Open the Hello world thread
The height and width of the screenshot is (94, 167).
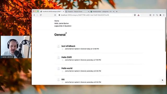pos(67,68)
